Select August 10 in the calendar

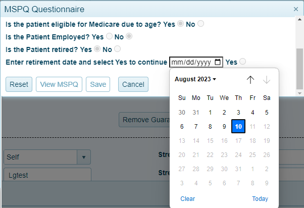coord(238,126)
